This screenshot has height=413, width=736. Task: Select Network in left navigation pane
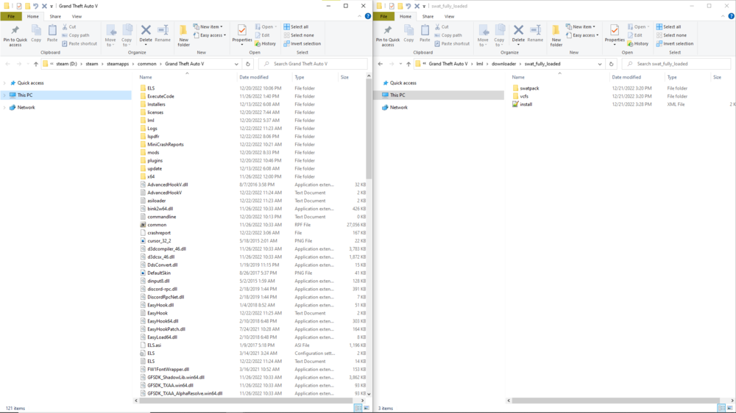(26, 107)
